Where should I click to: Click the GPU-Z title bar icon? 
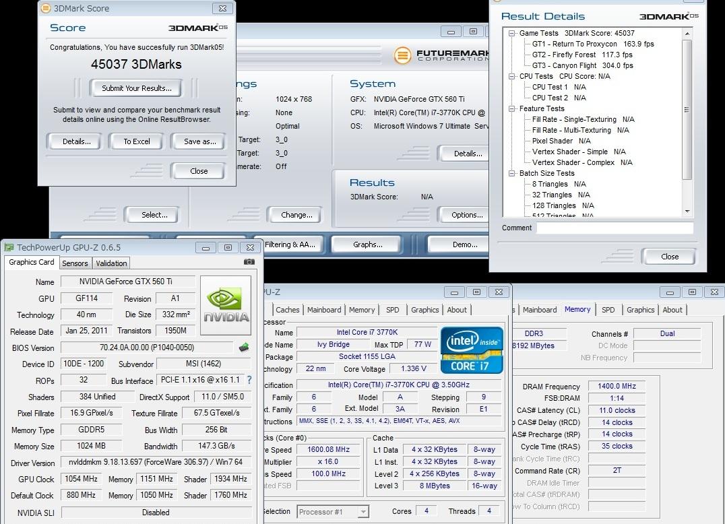pos(9,248)
